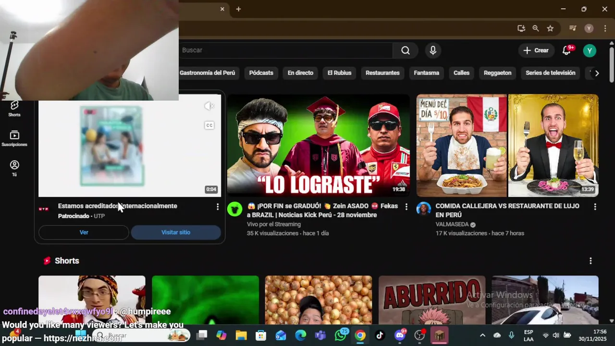Open Chrome's three-dot menu

coord(605,28)
